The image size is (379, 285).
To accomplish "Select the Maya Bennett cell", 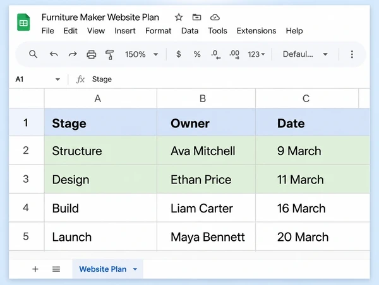I will [206, 236].
